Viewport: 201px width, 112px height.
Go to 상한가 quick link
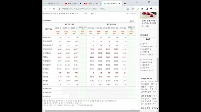click(143, 87)
